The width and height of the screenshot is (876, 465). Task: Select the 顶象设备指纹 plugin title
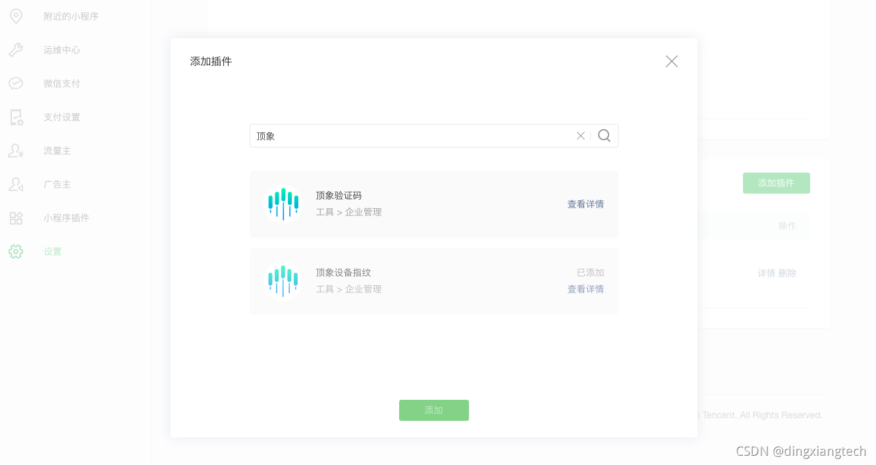[x=343, y=273]
